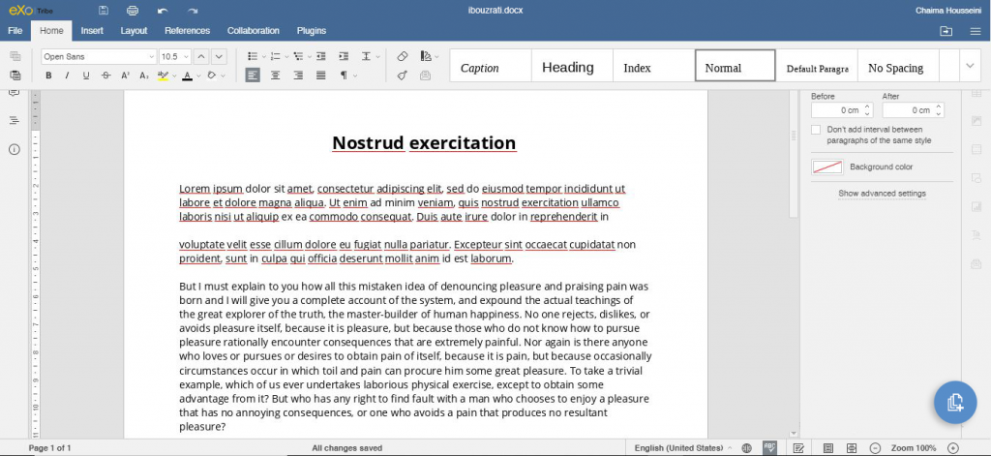The width and height of the screenshot is (991, 456).
Task: Toggle bold formatting
Action: [x=48, y=76]
